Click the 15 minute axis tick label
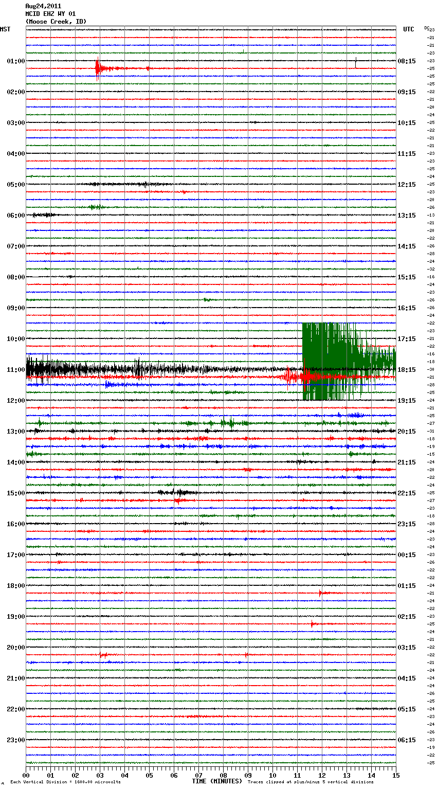The width and height of the screenshot is (437, 789). tap(396, 775)
